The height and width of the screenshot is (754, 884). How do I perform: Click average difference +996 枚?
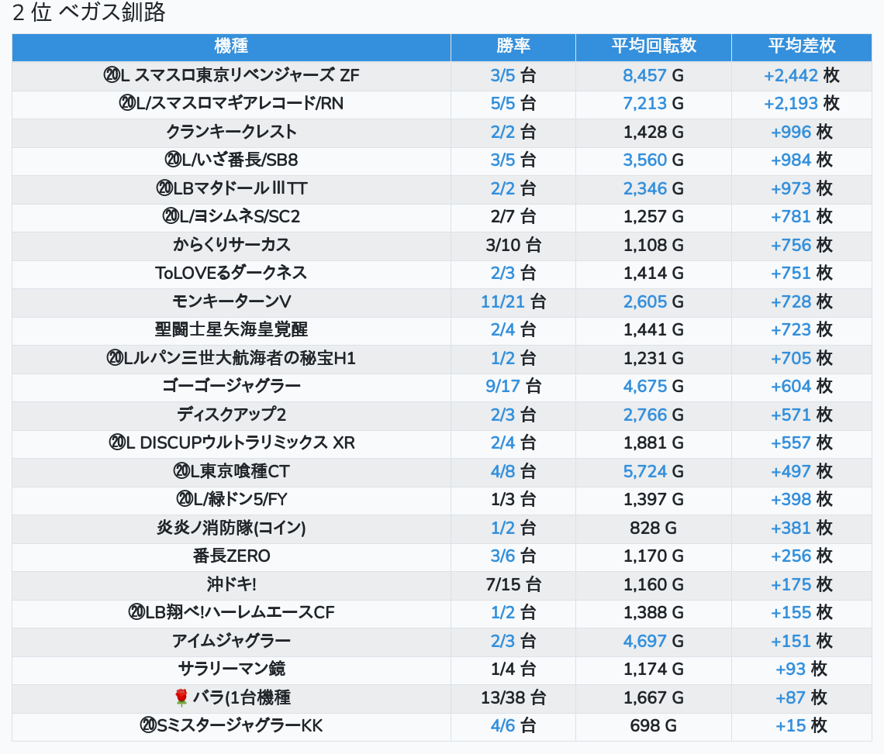coord(802,132)
